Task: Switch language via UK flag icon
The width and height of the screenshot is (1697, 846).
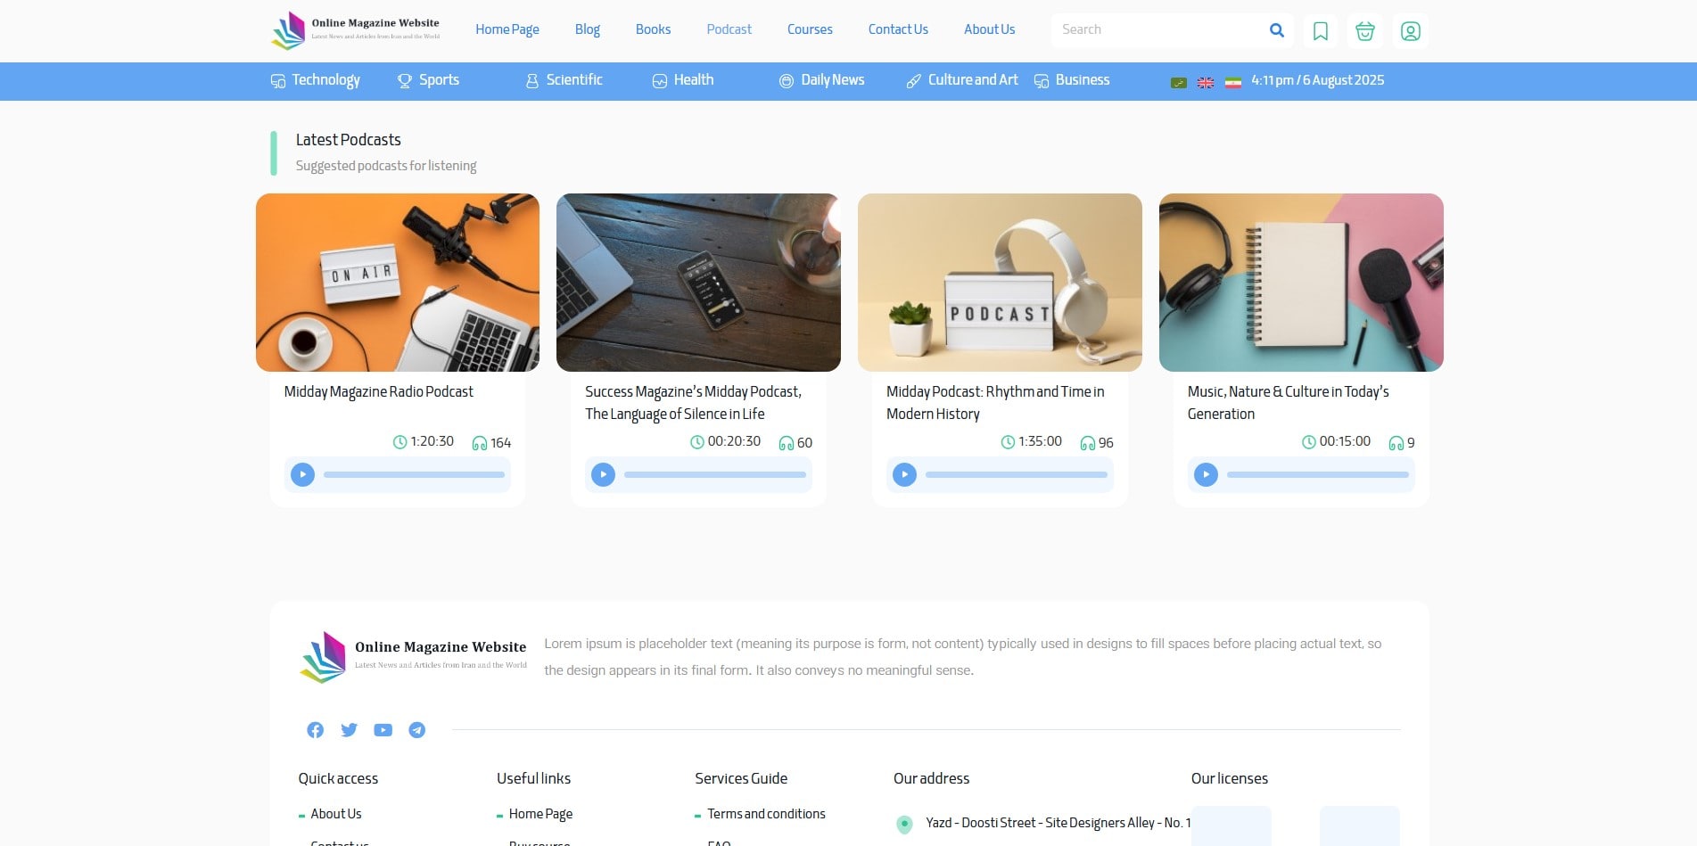Action: click(x=1206, y=82)
